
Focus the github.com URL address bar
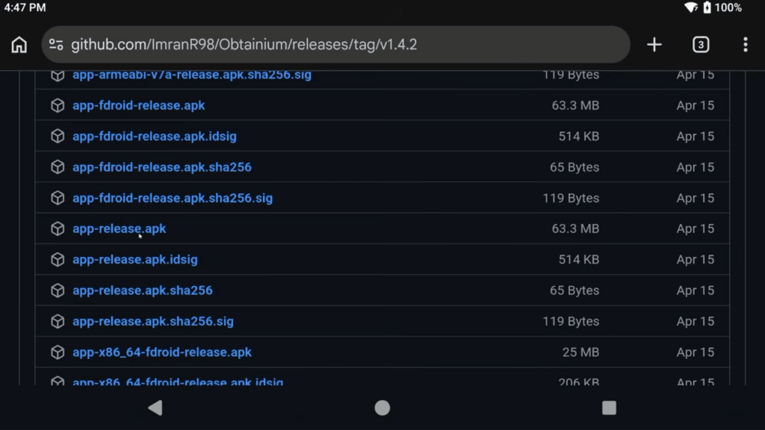coord(335,44)
